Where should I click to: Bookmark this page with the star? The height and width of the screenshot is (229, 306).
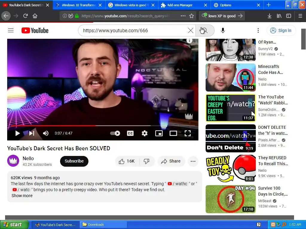pos(192,16)
